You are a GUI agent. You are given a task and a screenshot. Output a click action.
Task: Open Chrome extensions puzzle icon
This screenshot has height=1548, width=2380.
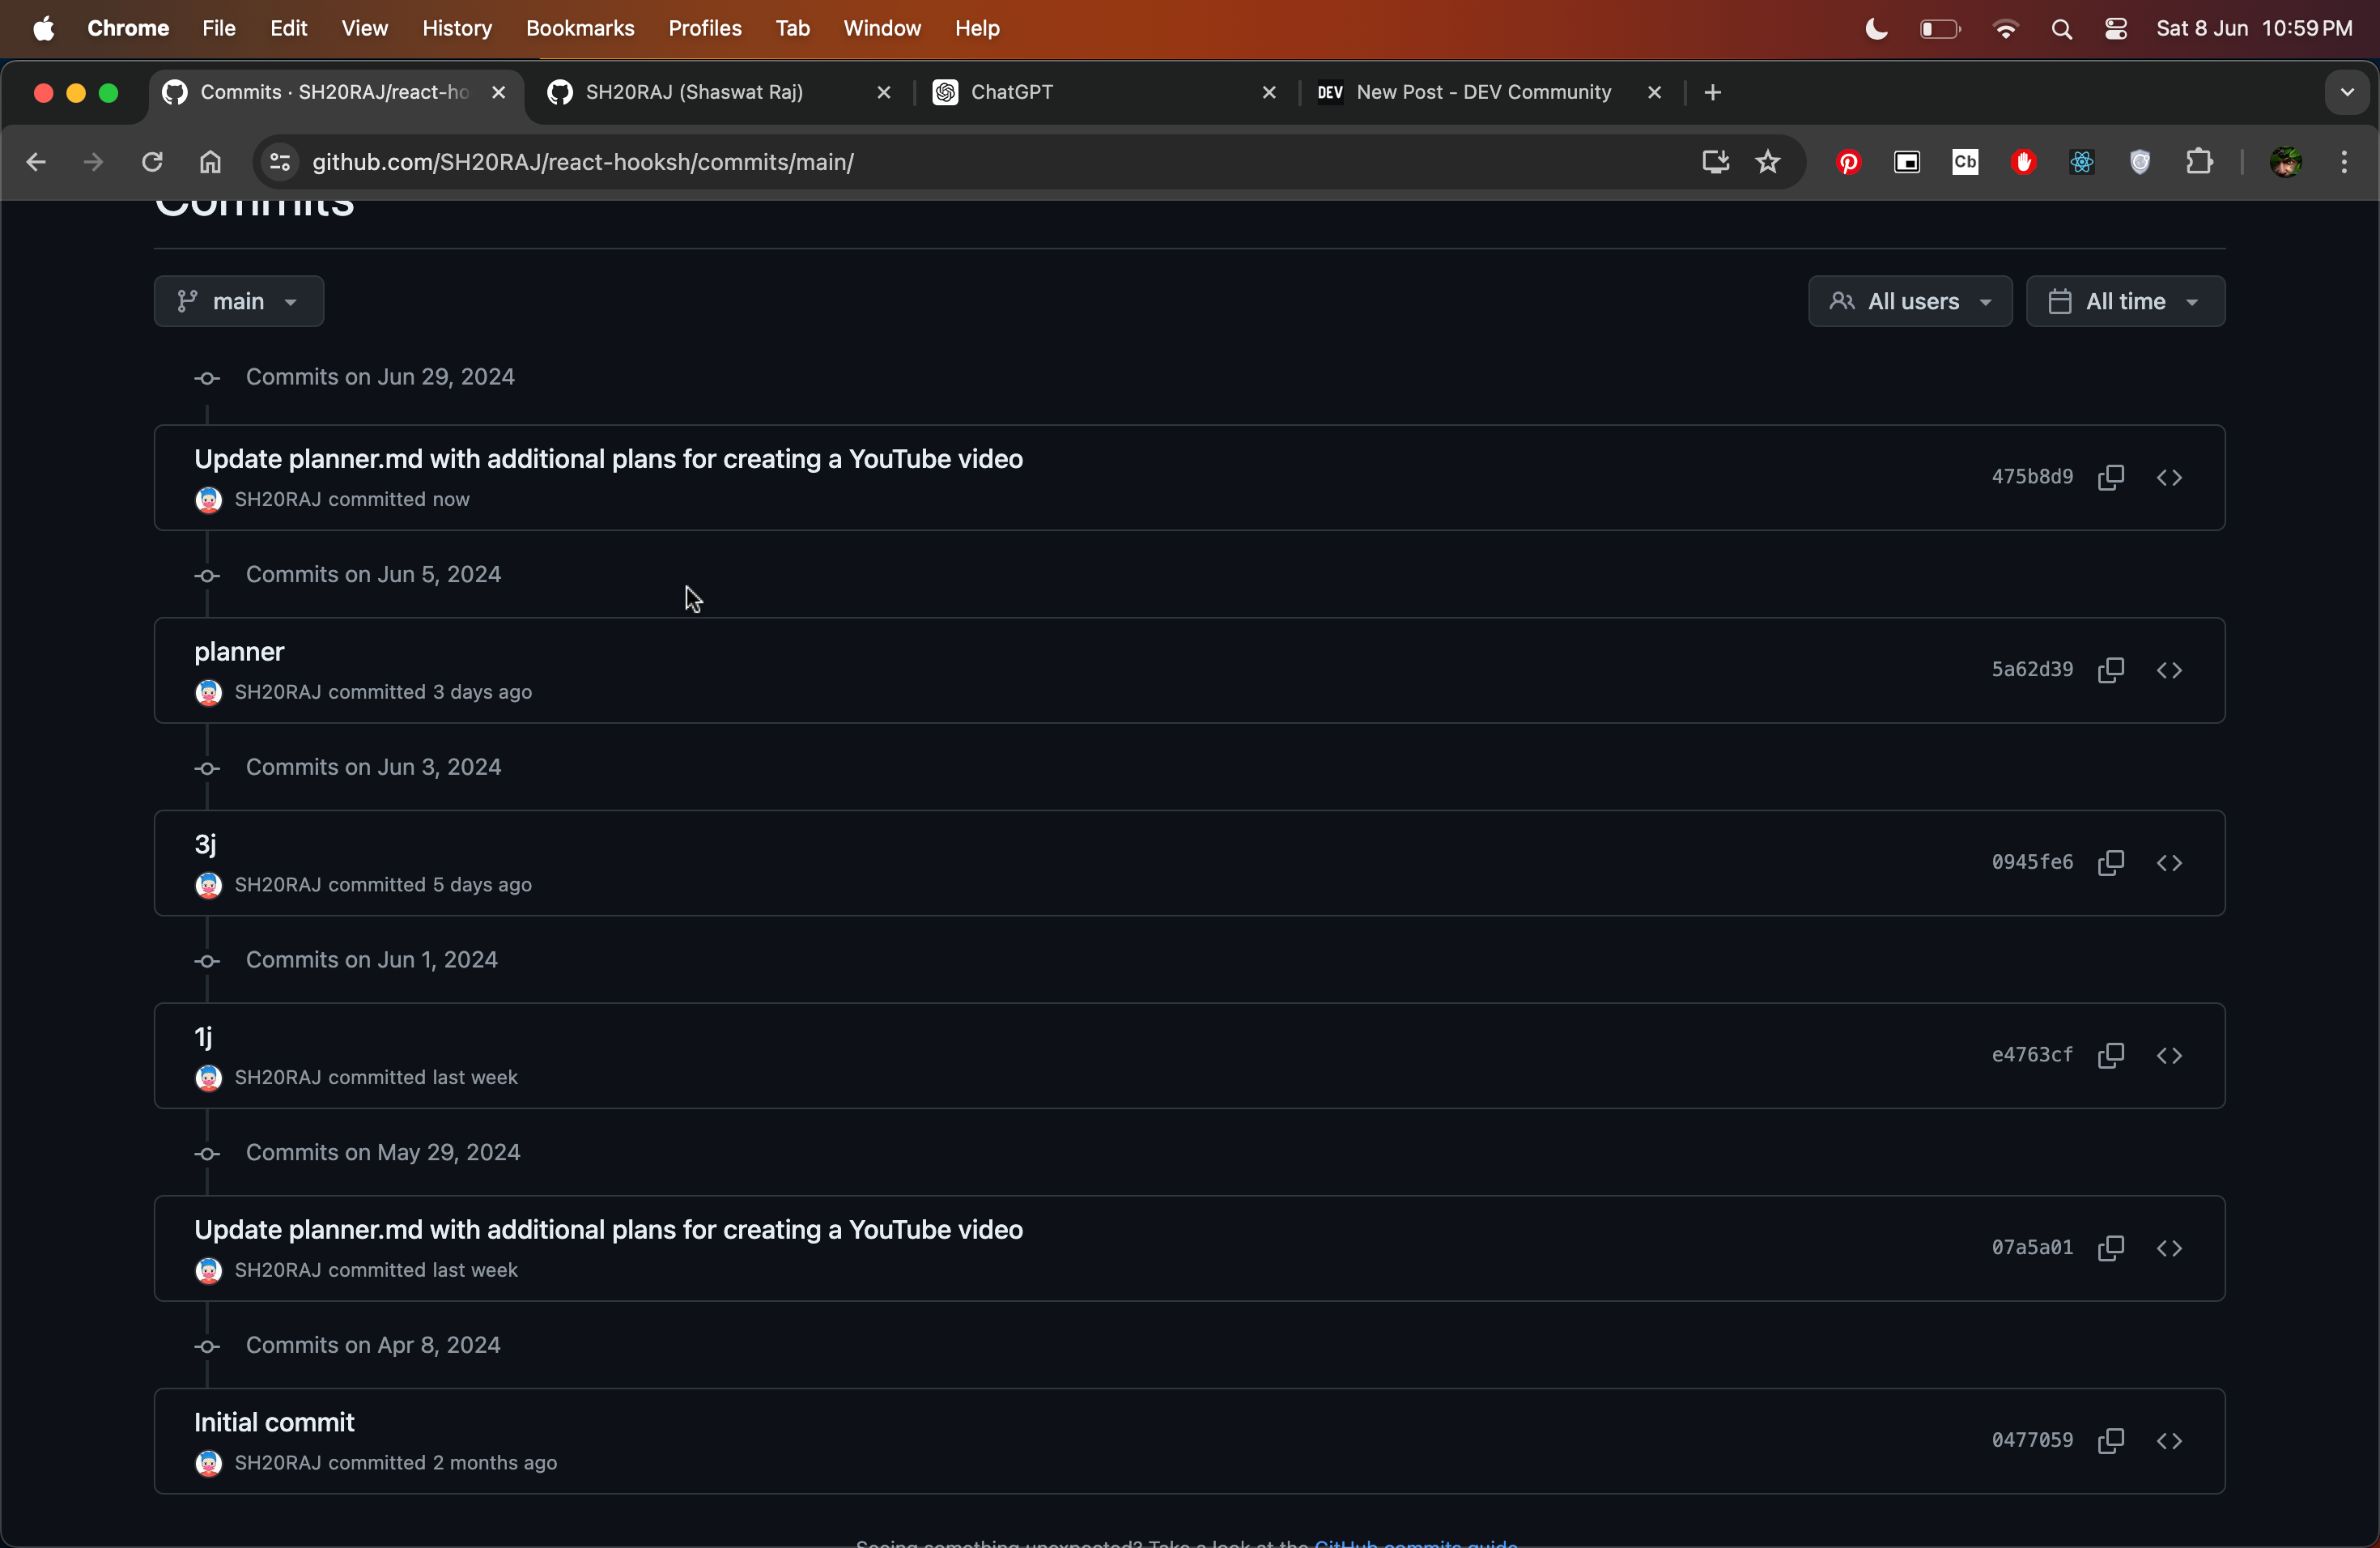2198,162
